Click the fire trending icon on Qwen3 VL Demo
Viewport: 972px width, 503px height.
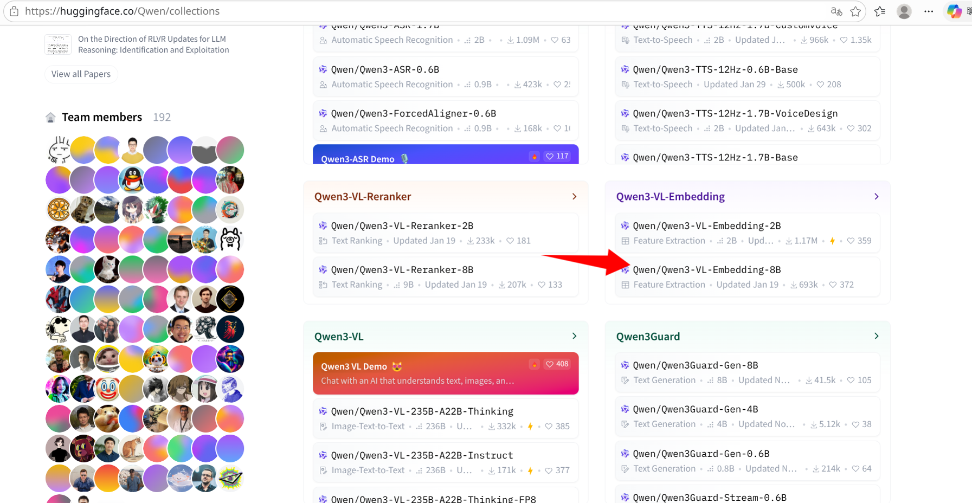coord(534,364)
